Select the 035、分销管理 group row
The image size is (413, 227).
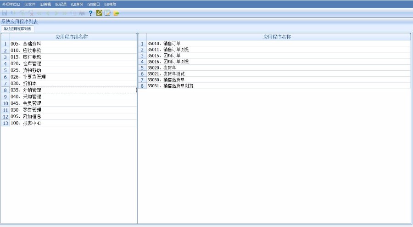[x=73, y=90]
